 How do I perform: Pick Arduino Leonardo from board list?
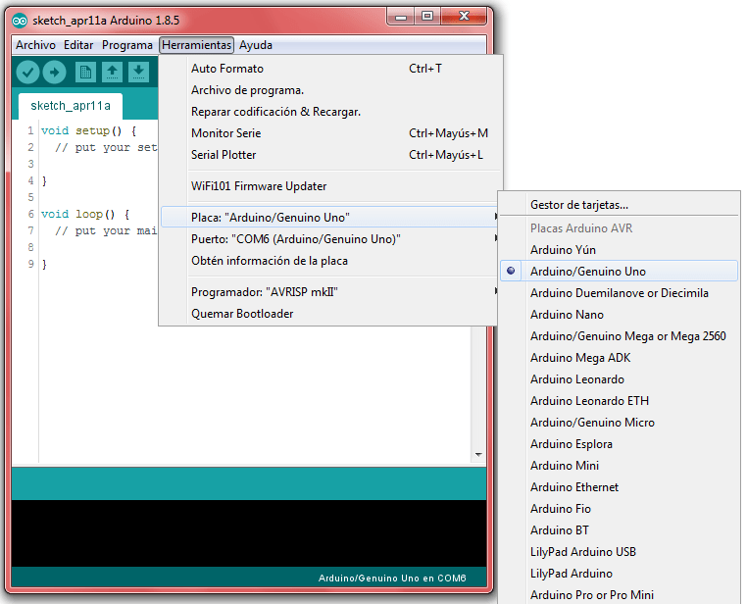[576, 379]
